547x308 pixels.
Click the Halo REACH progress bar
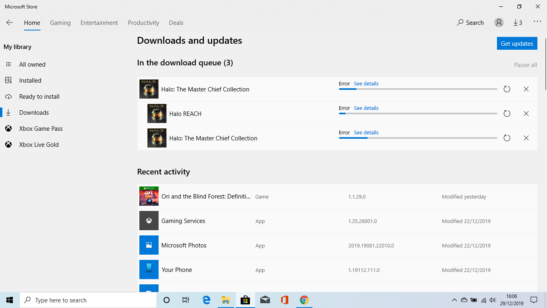(418, 113)
